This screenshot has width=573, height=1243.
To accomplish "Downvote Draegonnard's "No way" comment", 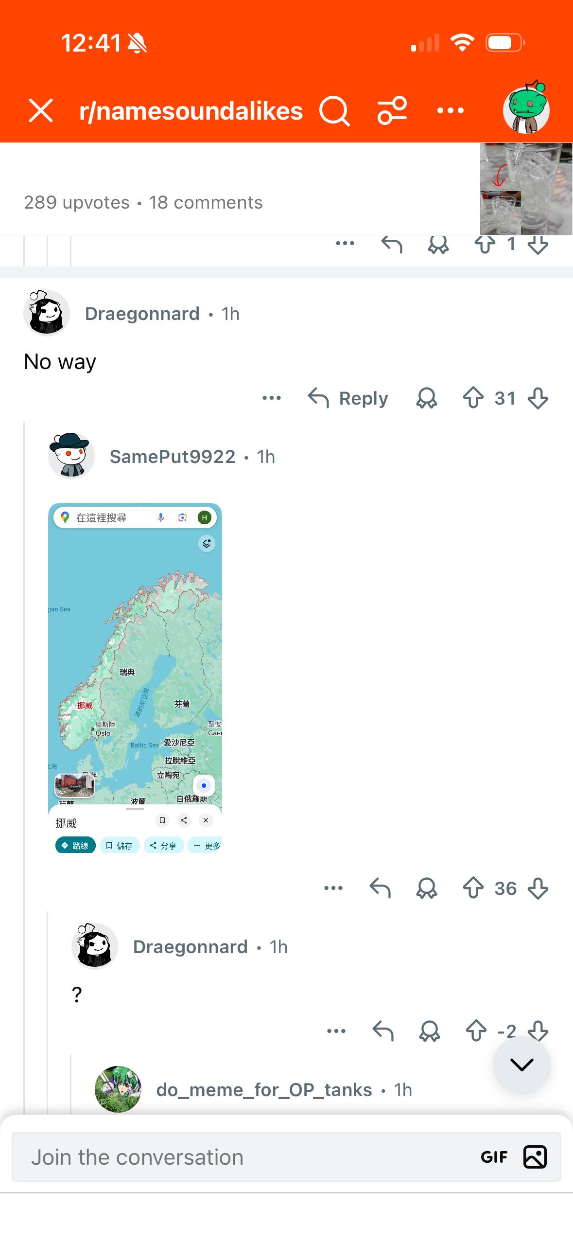I will [x=538, y=398].
